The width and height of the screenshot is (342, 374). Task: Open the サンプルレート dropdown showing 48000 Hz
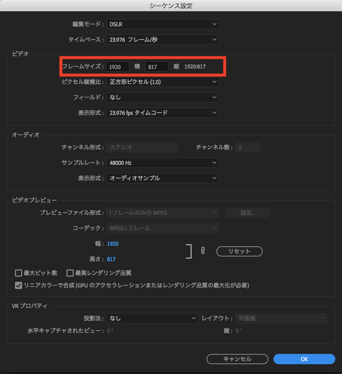[x=163, y=163]
